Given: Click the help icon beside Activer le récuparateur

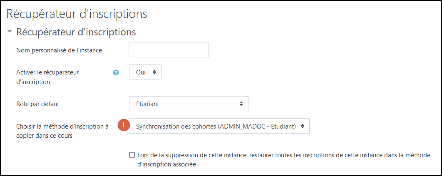Looking at the screenshot, I should point(116,72).
